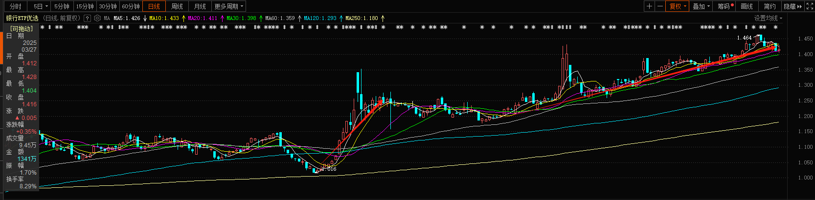The width and height of the screenshot is (815, 200).
Task: Select the 60分钟 chart tab
Action: tap(131, 6)
